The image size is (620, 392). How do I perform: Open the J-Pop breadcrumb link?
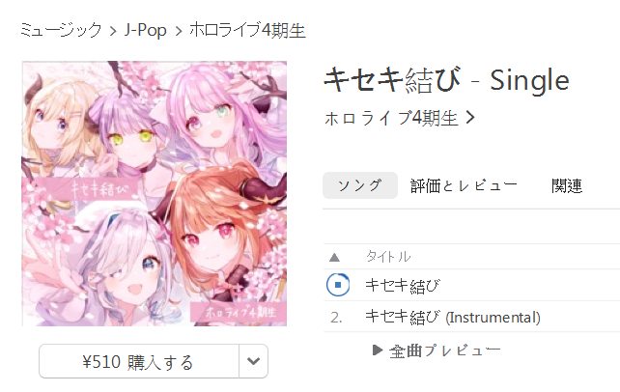[x=146, y=31]
